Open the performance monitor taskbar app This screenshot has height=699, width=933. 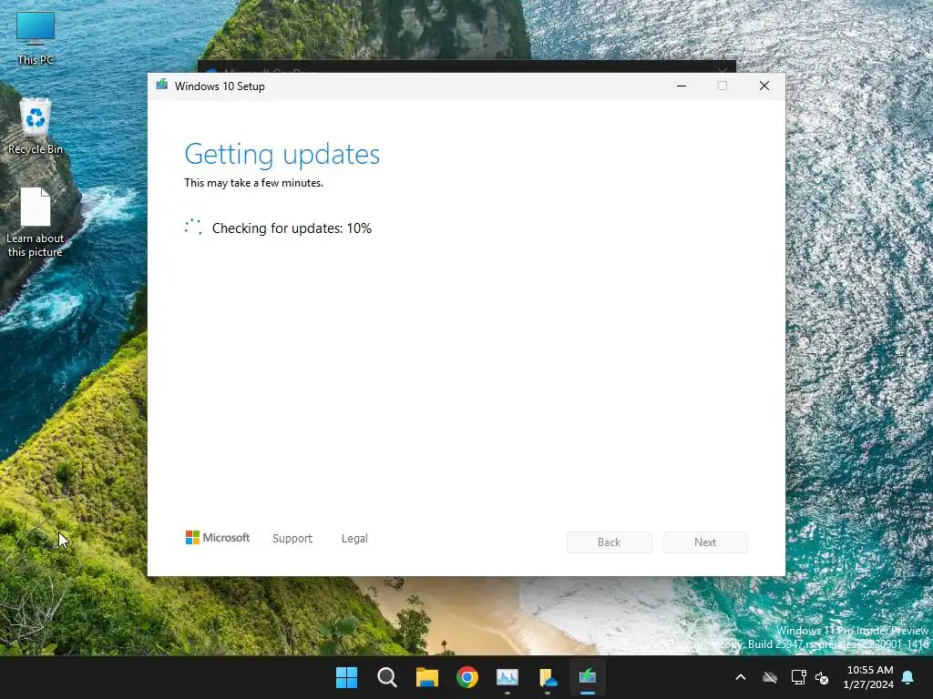pos(508,677)
